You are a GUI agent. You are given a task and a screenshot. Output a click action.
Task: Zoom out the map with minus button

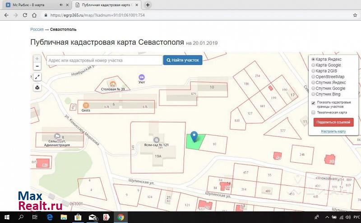coord(37,66)
